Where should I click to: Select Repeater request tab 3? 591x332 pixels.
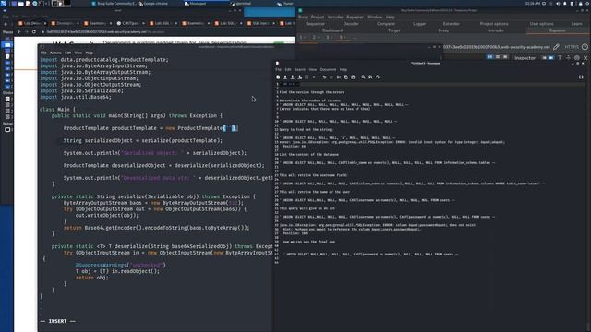click(329, 37)
